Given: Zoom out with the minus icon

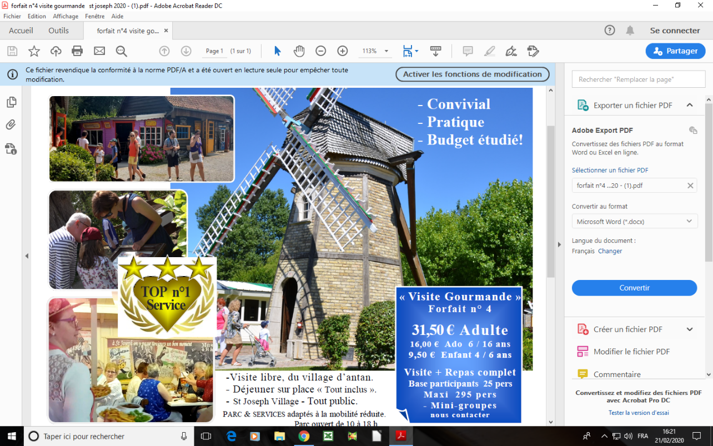Looking at the screenshot, I should (x=320, y=51).
